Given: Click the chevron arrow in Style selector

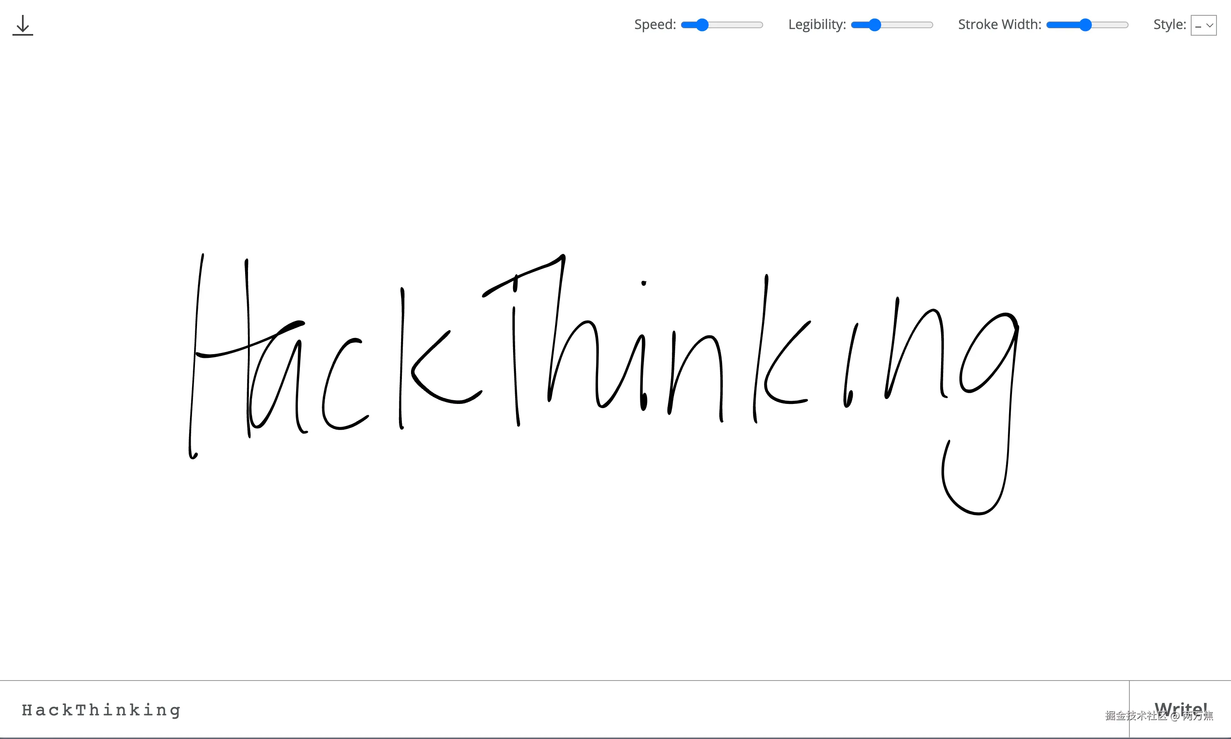Looking at the screenshot, I should coord(1209,25).
